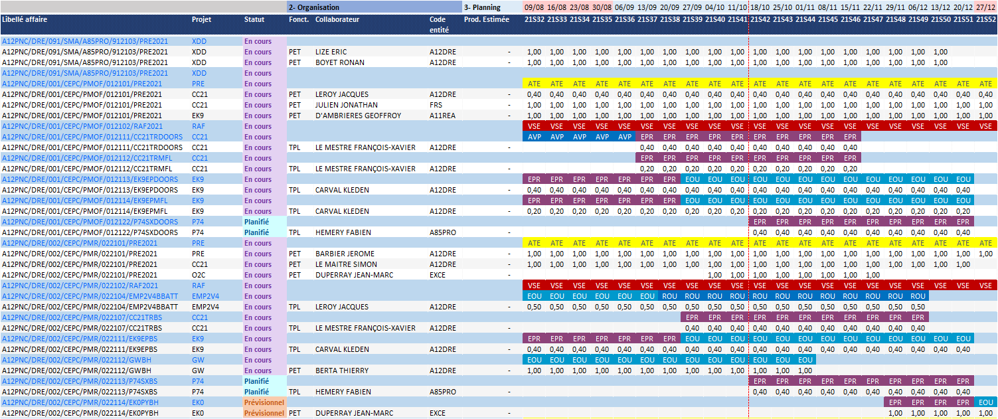Select collaborator JULIEN JONATHAN
998x419 pixels.
[347, 105]
